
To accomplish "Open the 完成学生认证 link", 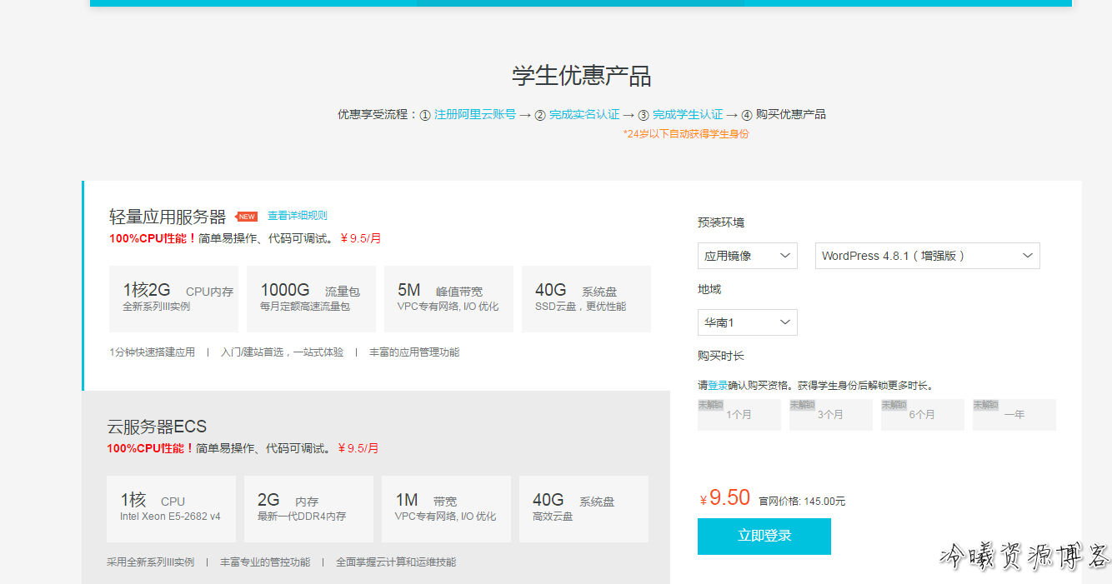I will point(688,115).
